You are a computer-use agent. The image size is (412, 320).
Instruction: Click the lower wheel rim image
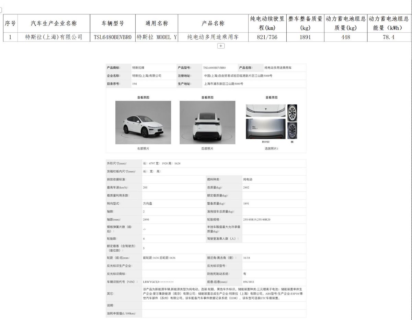coord(292,130)
